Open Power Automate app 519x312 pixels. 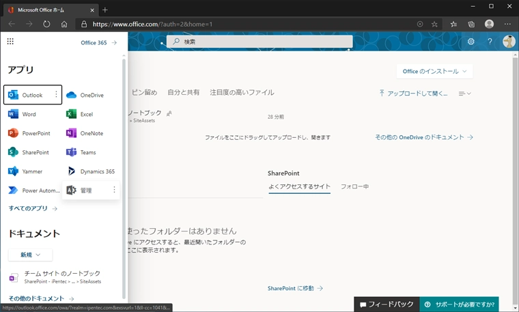click(33, 190)
